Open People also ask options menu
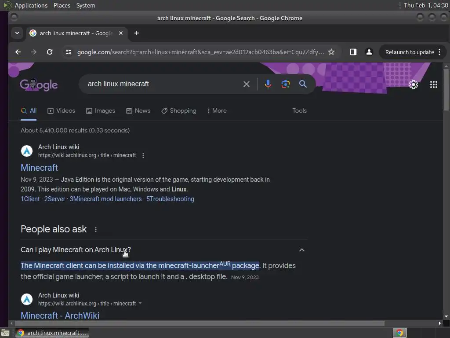Viewport: 450px width, 338px height. (96, 229)
